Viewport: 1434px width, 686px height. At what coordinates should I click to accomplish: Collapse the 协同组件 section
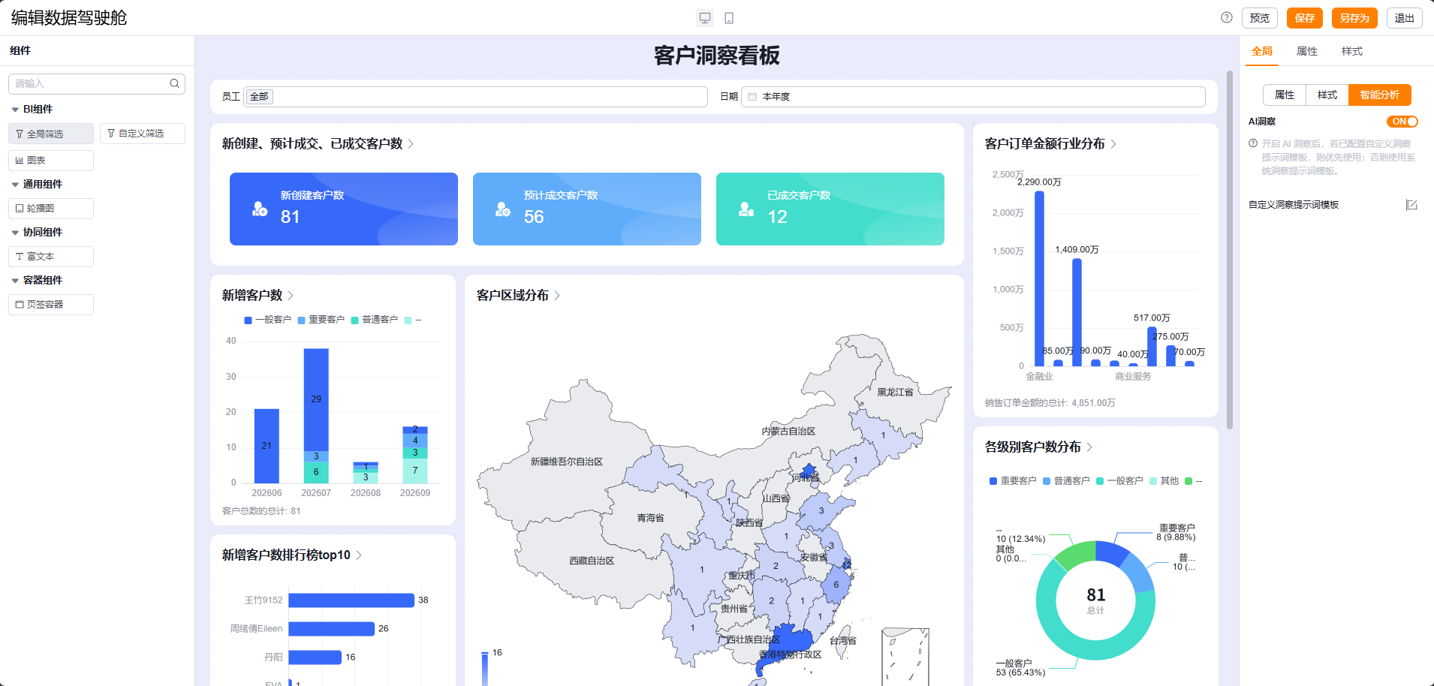pos(15,233)
